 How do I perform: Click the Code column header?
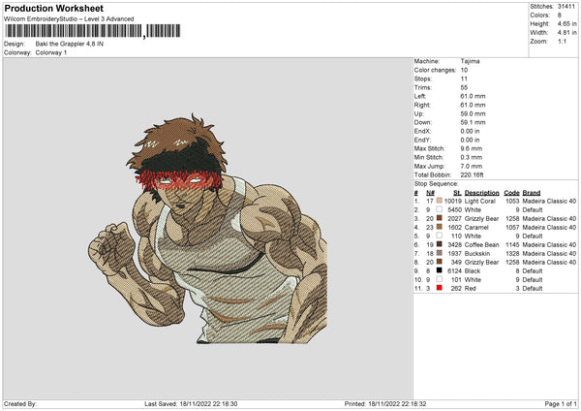511,193
